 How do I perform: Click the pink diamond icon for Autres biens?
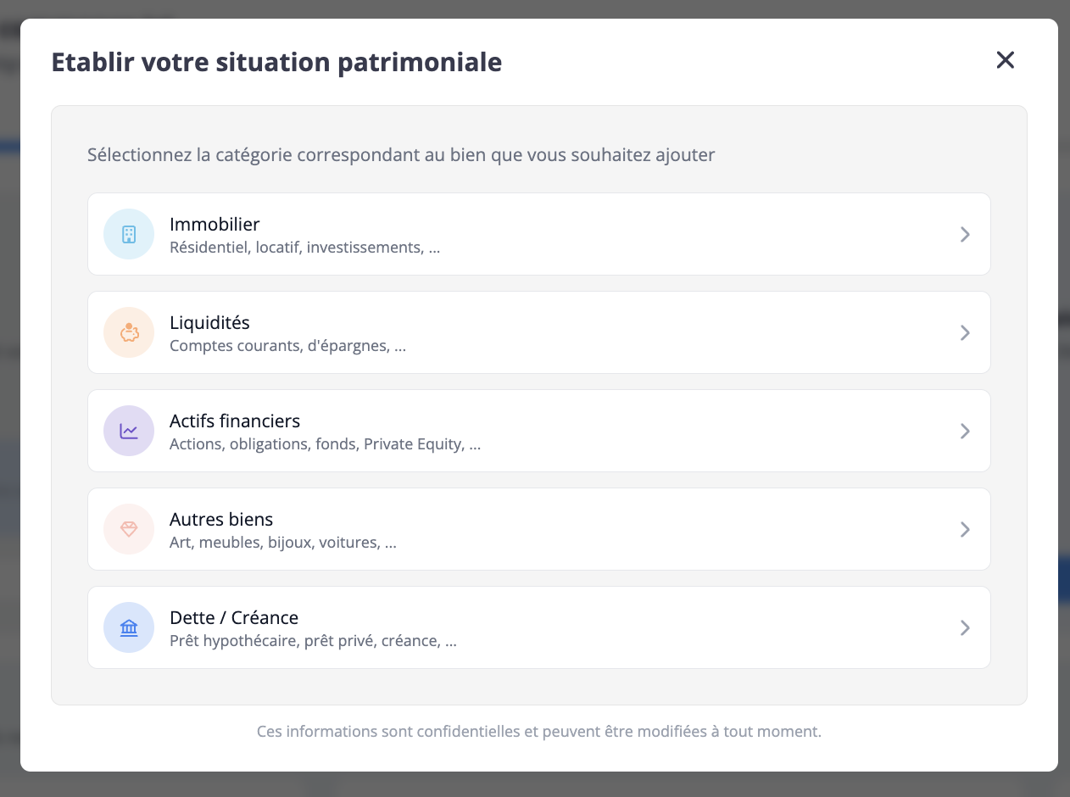[x=129, y=529]
